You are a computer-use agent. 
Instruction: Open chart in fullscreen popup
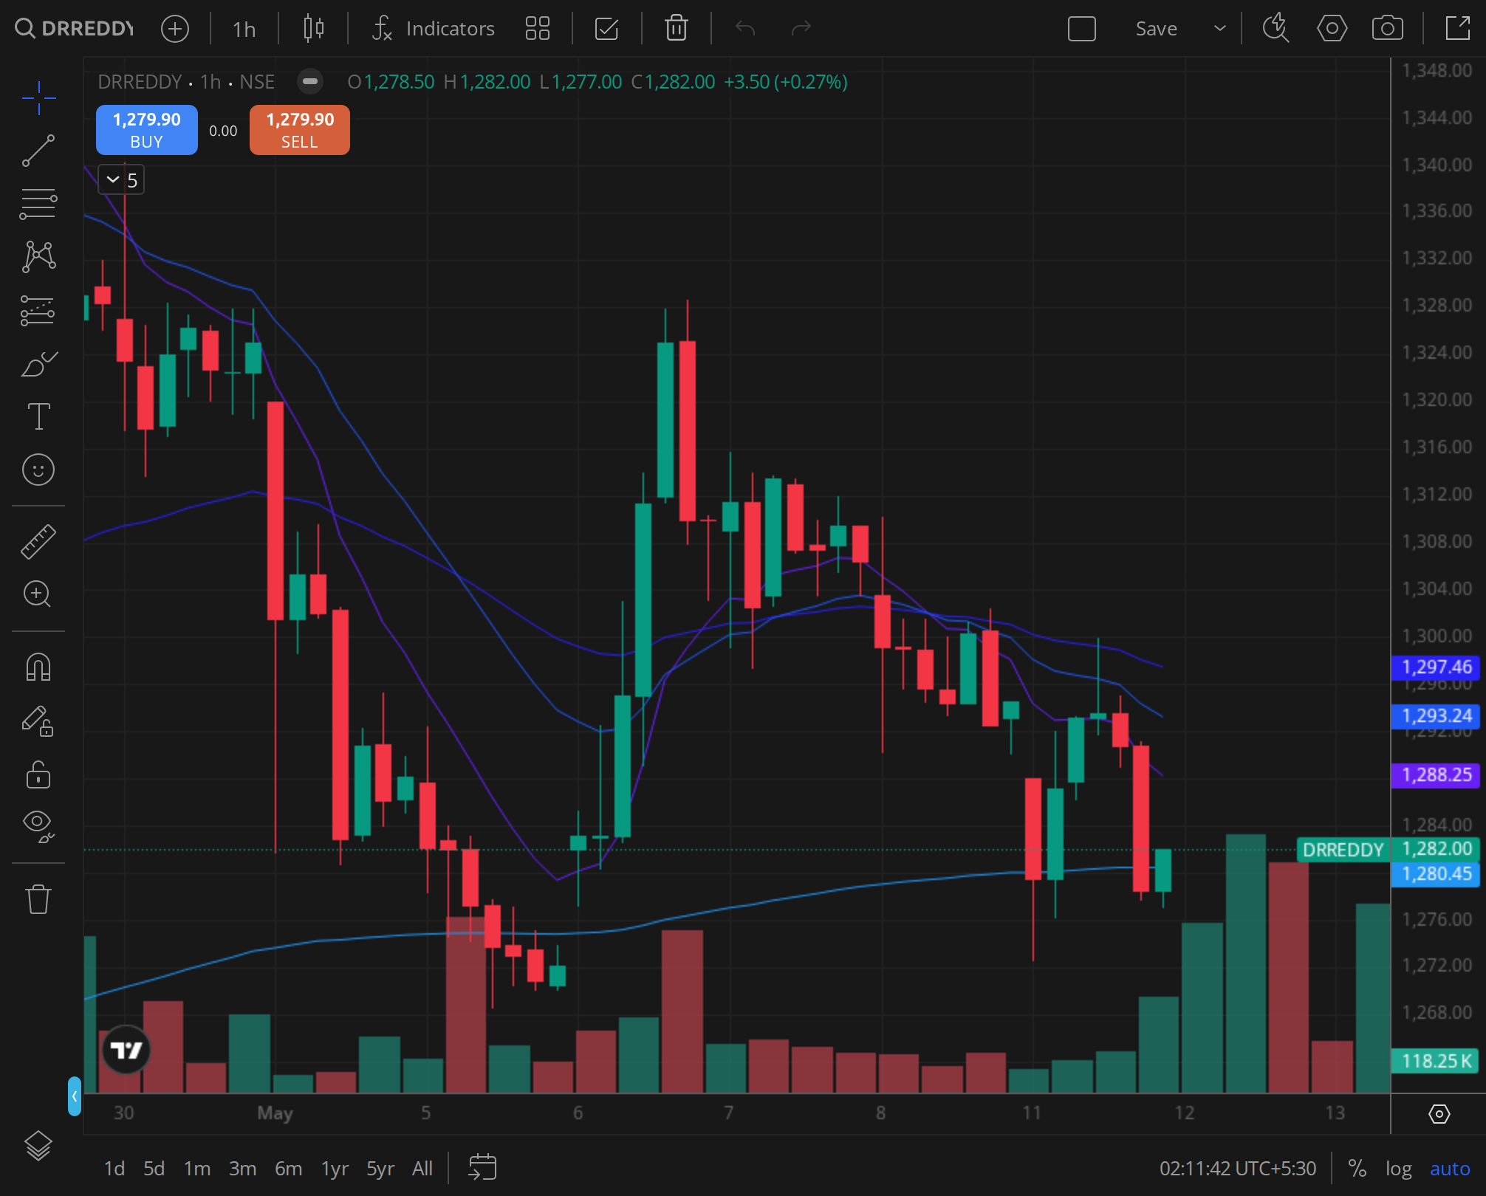click(1458, 29)
